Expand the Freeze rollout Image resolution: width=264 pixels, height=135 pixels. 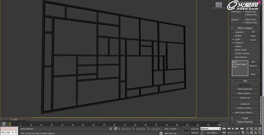tap(245, 118)
